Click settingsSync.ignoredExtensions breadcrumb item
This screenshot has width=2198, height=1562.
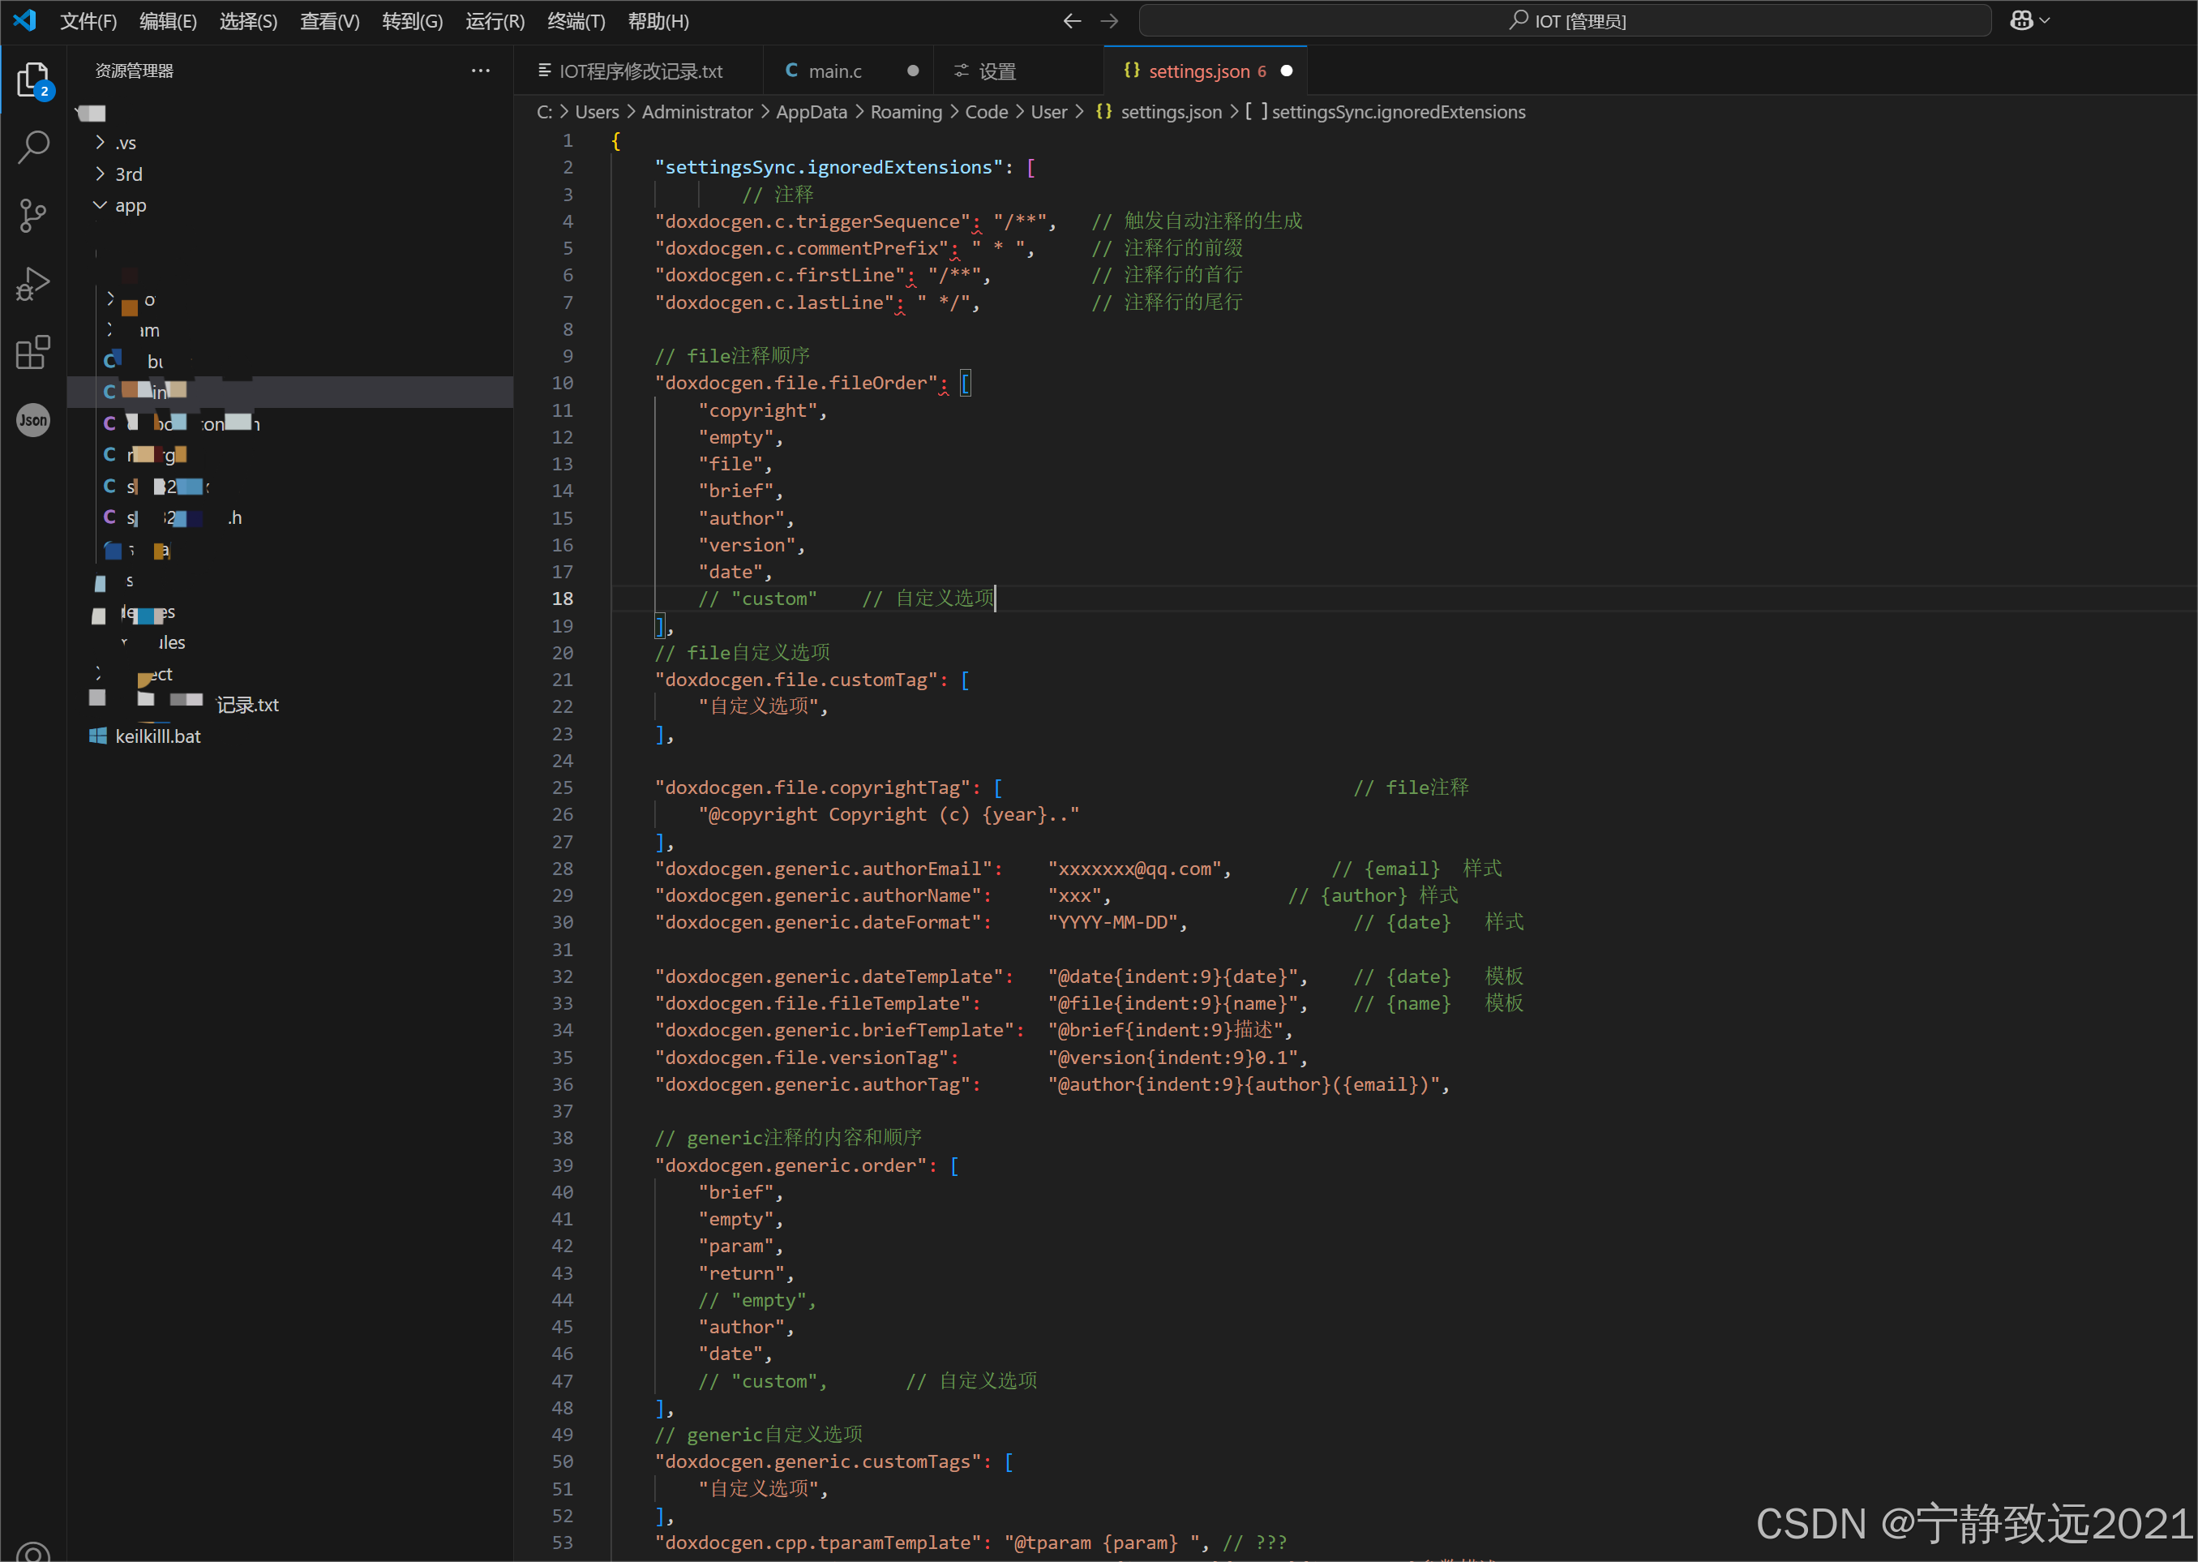(x=1398, y=112)
